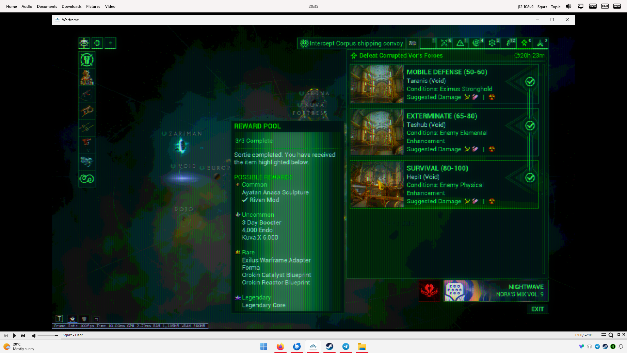This screenshot has height=353, width=627.
Task: Open the Sortie tab showing Vor's Forces
Action: coord(524,43)
